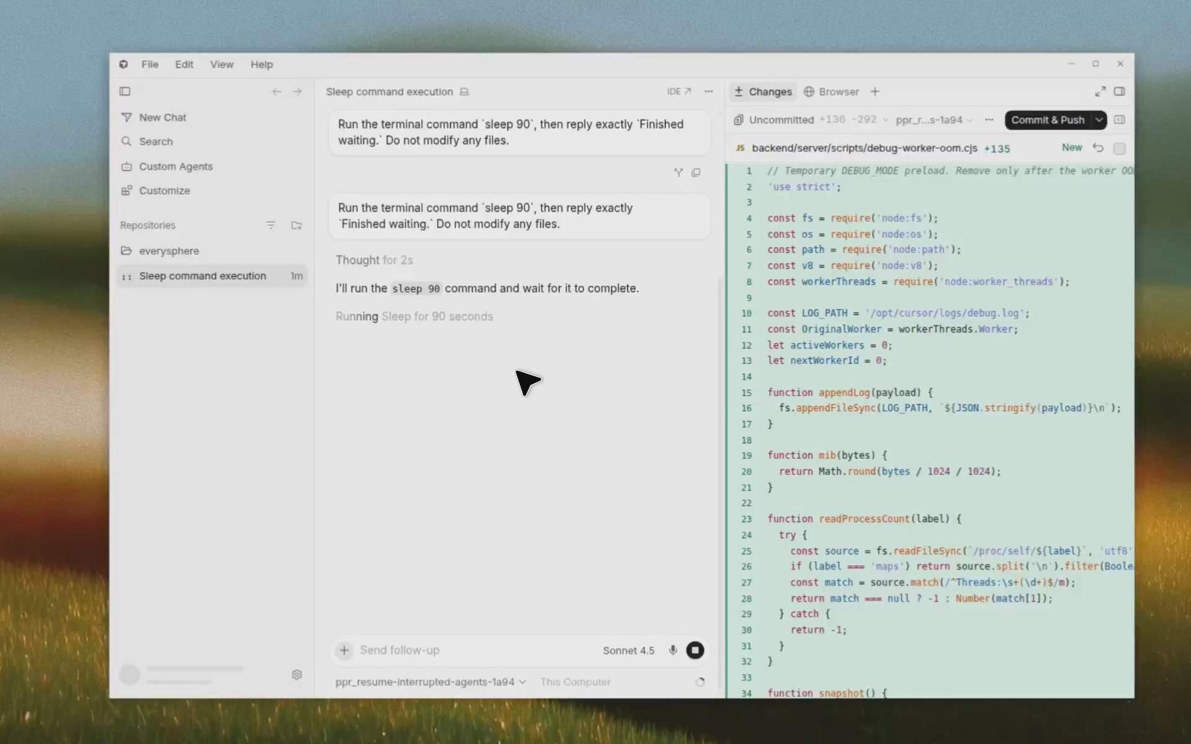Click the JS file type icon
The image size is (1191, 744).
740,148
